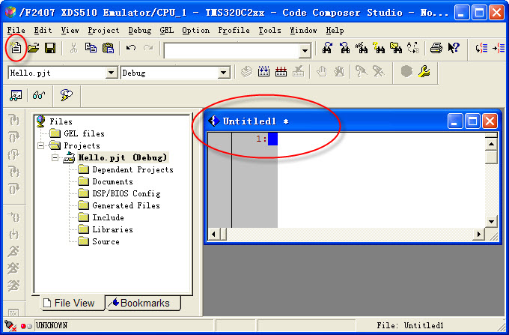This screenshot has height=335, width=509.
Task: Click the lightbulb thought-bubble icon
Action: [66, 95]
